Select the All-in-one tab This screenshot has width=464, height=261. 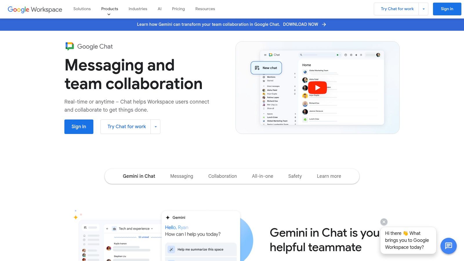pos(262,176)
